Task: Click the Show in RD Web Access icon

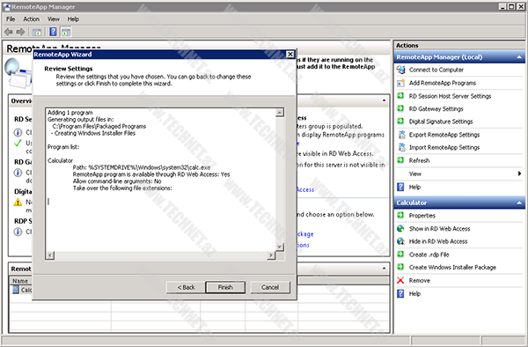Action: pyautogui.click(x=400, y=228)
